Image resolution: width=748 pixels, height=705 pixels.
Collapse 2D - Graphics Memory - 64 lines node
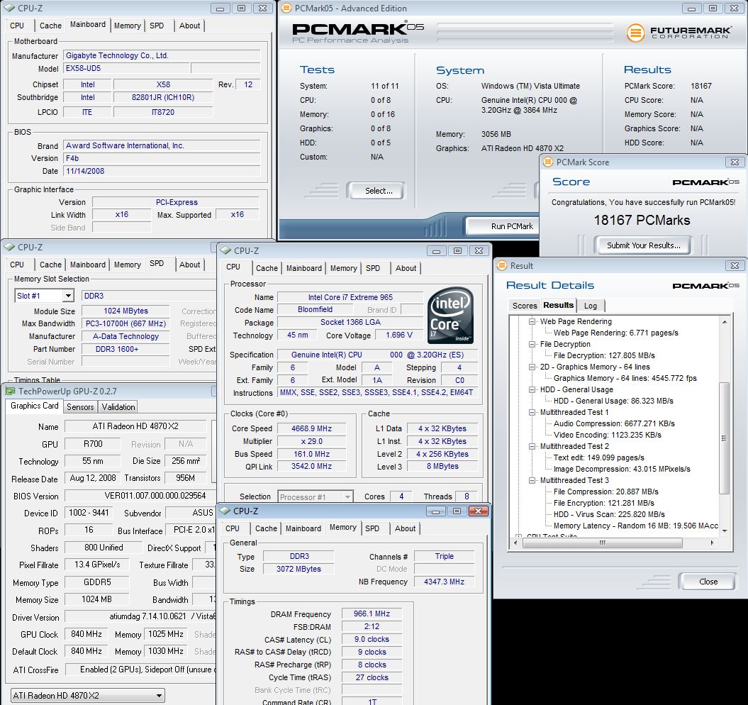click(532, 367)
